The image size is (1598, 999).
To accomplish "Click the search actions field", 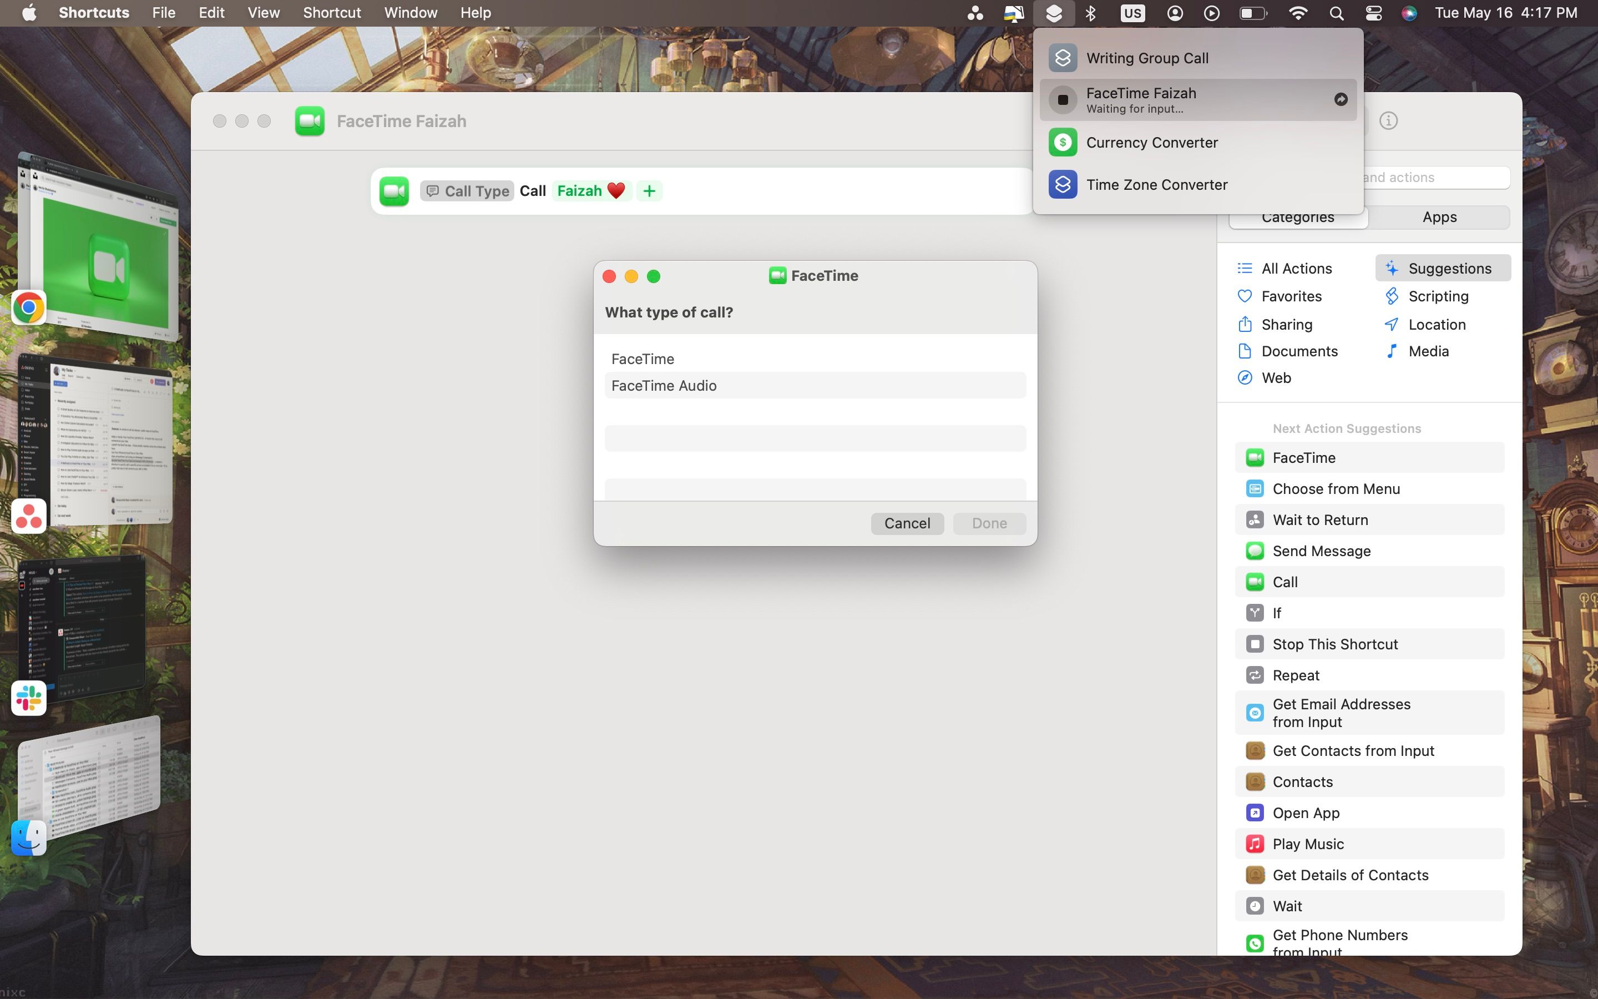I will (1437, 177).
